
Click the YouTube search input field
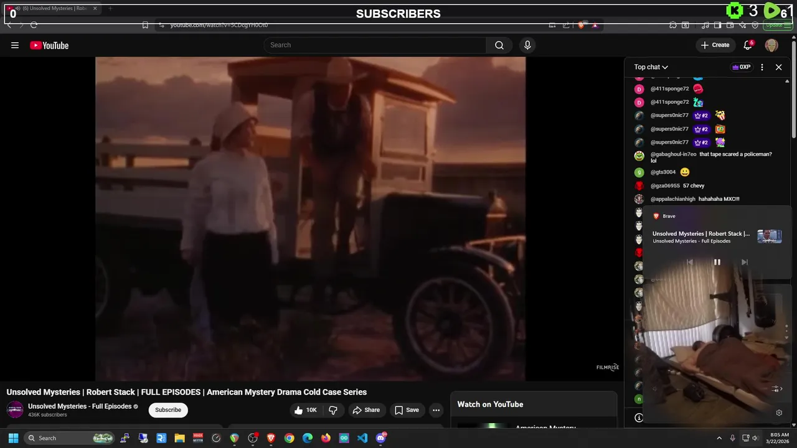pos(375,45)
